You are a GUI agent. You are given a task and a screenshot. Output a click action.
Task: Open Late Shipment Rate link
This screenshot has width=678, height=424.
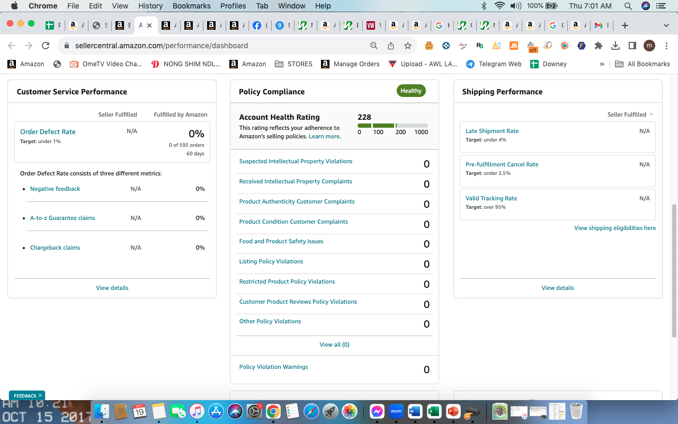[x=492, y=131]
